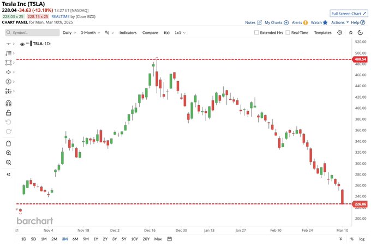
Task: Select the rectangle shape drawing tool
Action: coord(8,63)
